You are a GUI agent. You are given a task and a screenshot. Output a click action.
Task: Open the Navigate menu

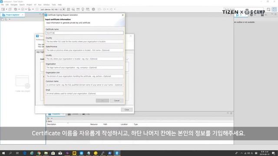coord(14,5)
